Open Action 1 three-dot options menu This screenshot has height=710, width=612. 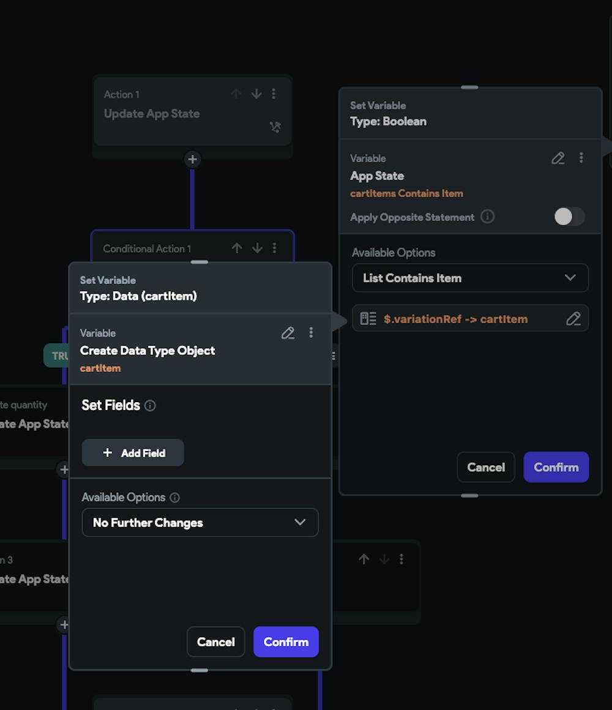click(274, 94)
